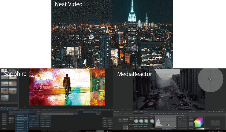
Task: Click the Duplicate button in Sapphire panel
Action: (x=105, y=126)
